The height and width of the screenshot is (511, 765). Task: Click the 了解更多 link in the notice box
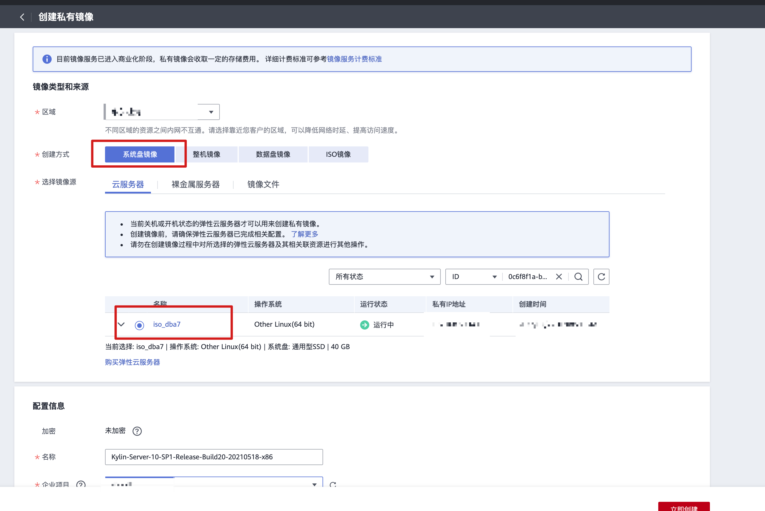click(x=305, y=234)
